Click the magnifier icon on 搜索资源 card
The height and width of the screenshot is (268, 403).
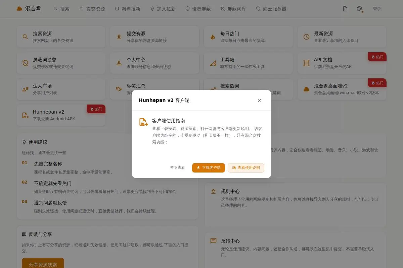coord(25,37)
